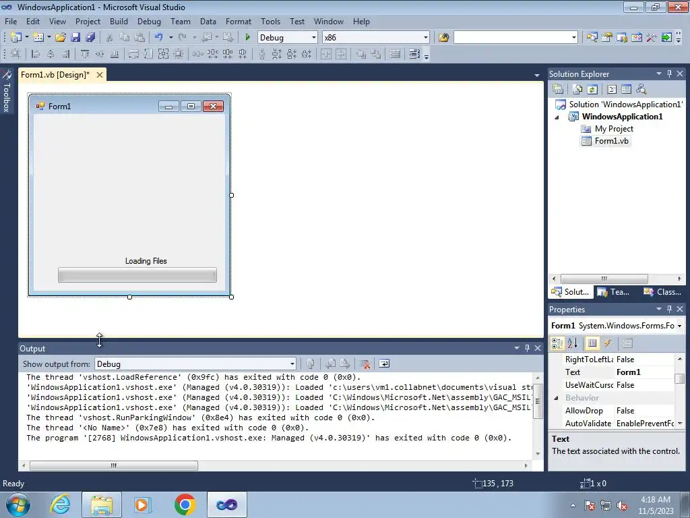690x518 pixels.
Task: Open the Build menu
Action: [x=119, y=21]
